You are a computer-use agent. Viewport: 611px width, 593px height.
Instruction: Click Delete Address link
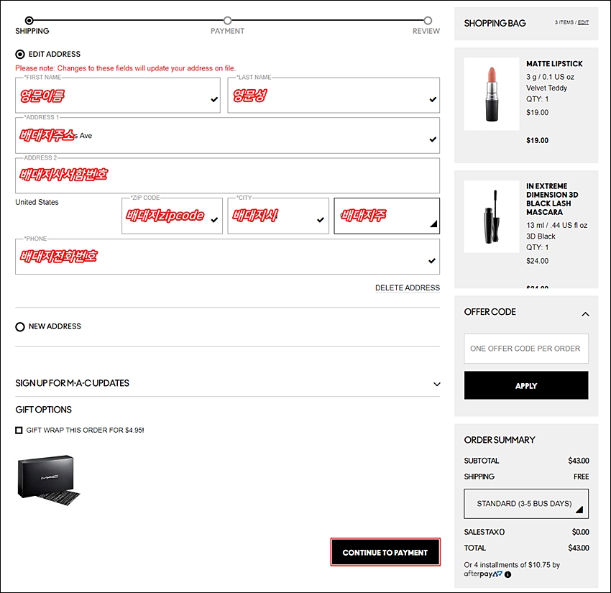(x=407, y=288)
